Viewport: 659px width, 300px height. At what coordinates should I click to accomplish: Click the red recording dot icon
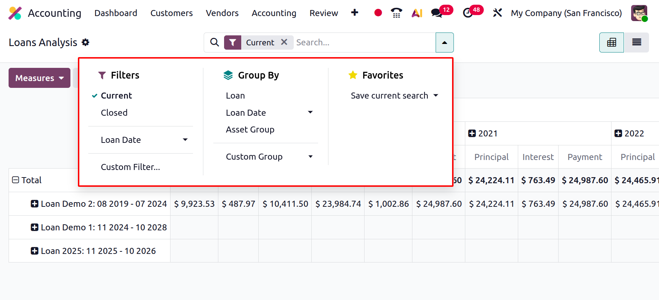coord(378,13)
